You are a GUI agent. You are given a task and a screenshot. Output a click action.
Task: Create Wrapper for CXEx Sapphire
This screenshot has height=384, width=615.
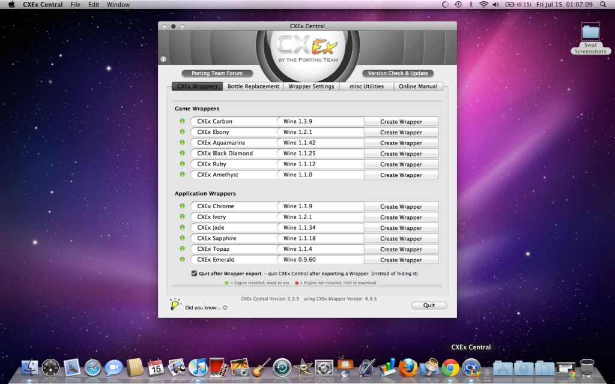(401, 238)
